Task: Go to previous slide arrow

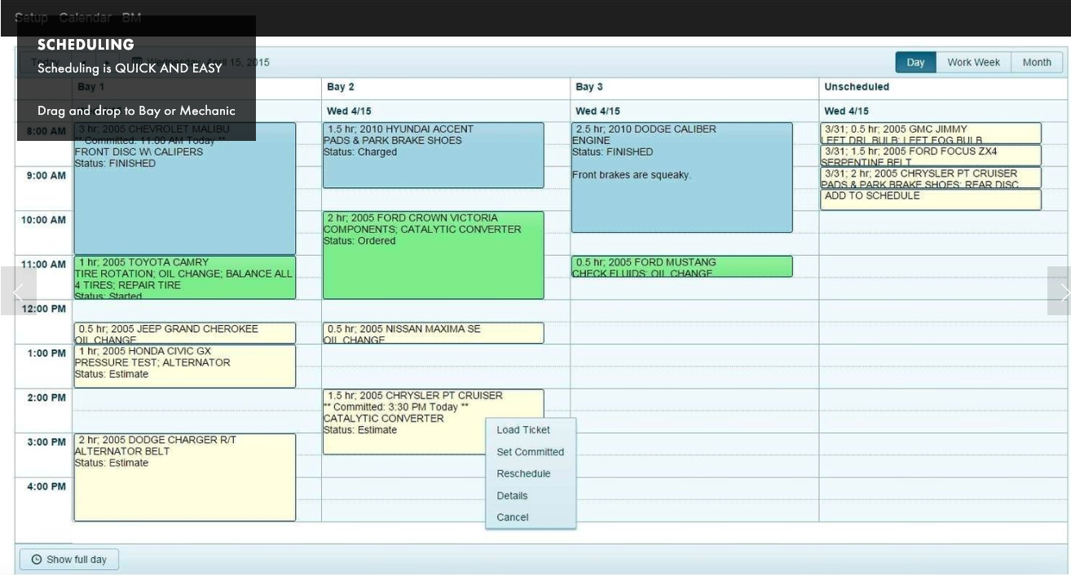Action: pyautogui.click(x=18, y=291)
